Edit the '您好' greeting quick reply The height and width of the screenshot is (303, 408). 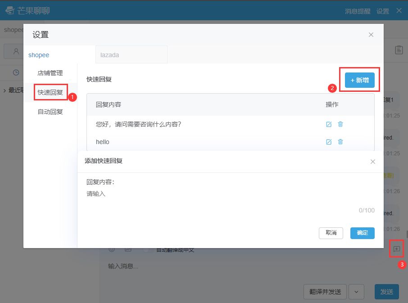(329, 124)
